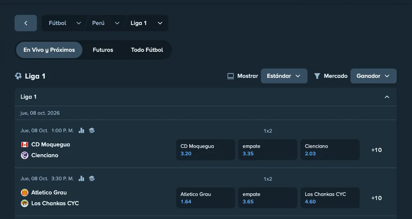Select CD Moquegua odds 3.20

(x=206, y=150)
